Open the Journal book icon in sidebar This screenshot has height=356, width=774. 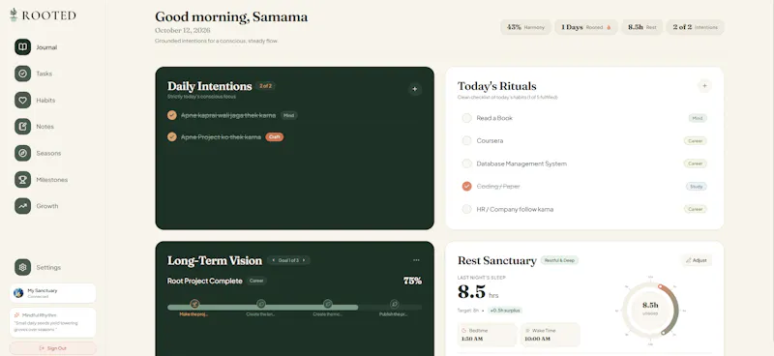click(22, 47)
